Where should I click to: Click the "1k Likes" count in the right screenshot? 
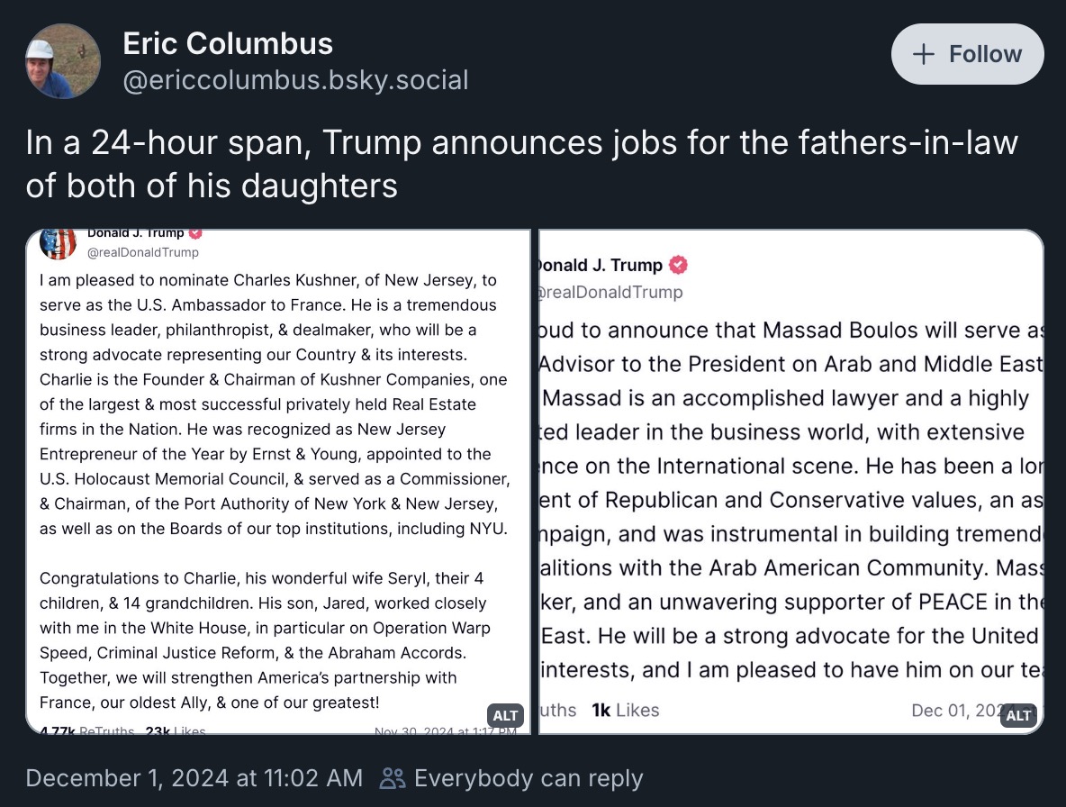(x=626, y=710)
